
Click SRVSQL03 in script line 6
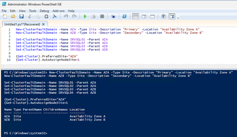(78, 46)
